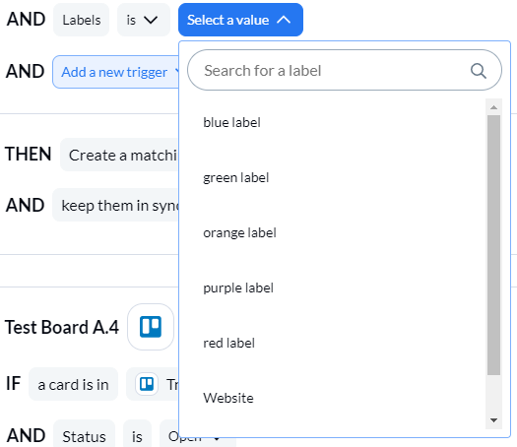Open the 'is' operator dropdown for Labels
Viewport: 517px width, 447px height.
tap(144, 20)
